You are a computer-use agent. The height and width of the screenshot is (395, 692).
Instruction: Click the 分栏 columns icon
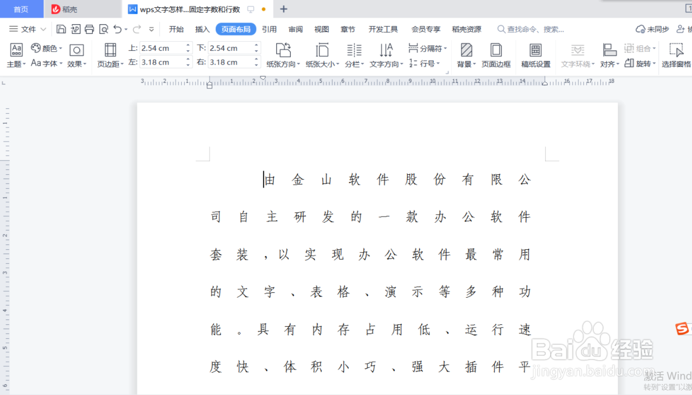coord(354,50)
